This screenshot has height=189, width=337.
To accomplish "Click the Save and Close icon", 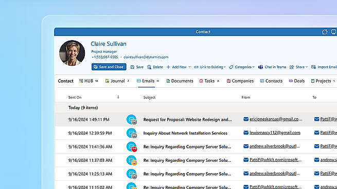I will tap(96, 67).
